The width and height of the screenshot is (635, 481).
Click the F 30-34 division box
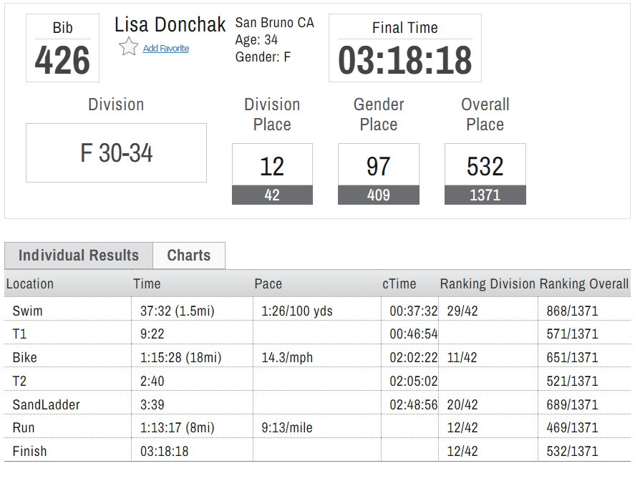tap(116, 152)
